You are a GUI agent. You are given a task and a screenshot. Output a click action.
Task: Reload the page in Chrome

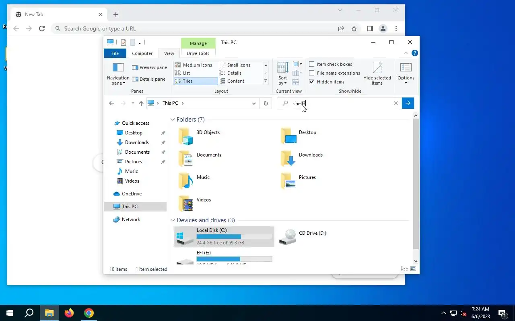tap(42, 28)
